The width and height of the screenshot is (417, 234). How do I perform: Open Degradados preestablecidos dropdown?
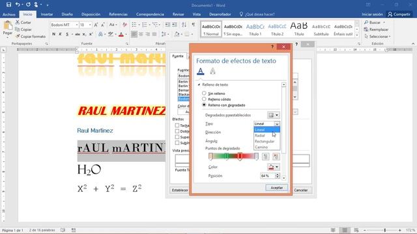(274, 115)
